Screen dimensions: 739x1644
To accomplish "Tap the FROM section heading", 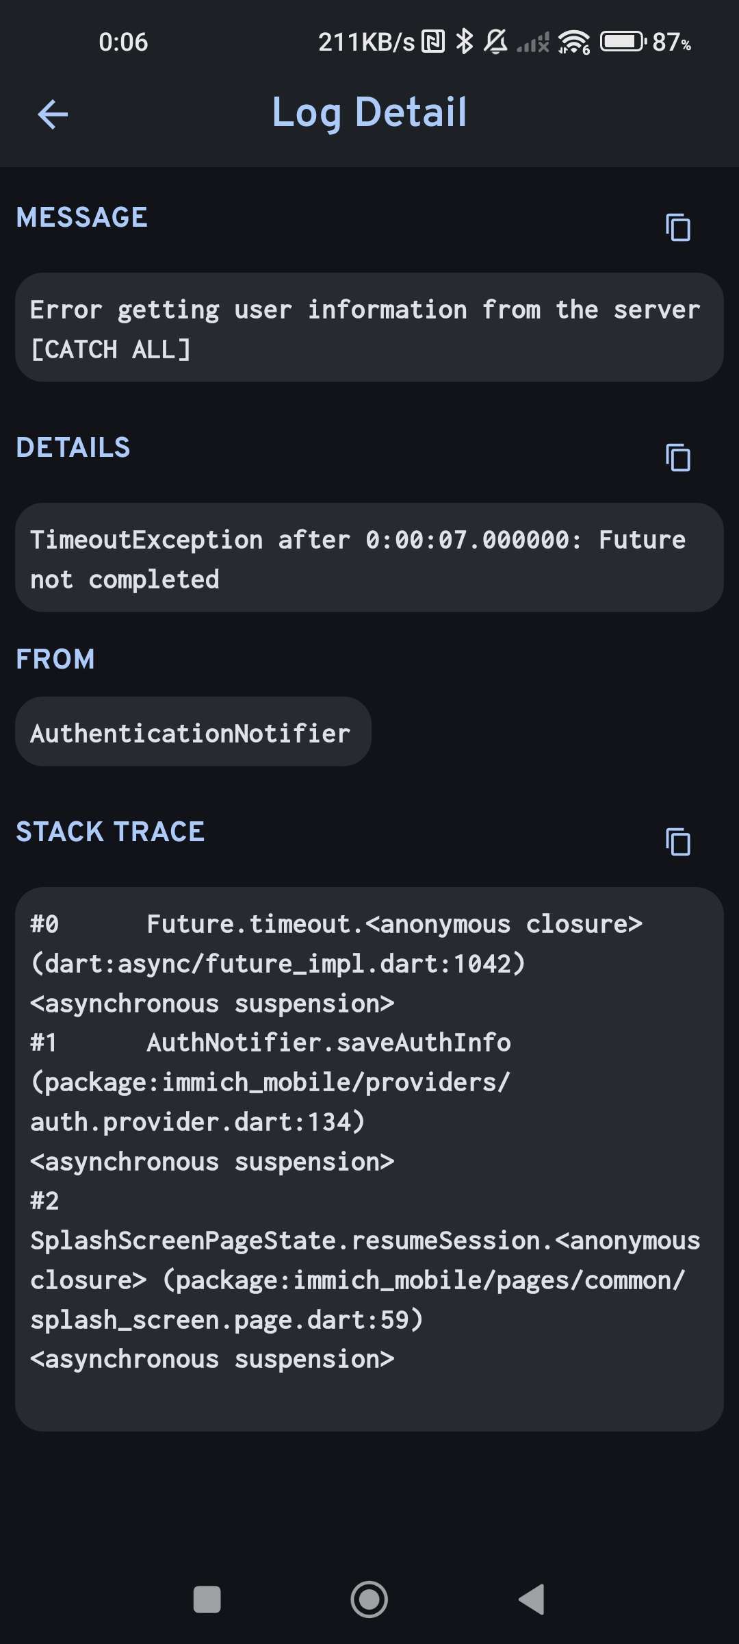I will (x=55, y=659).
